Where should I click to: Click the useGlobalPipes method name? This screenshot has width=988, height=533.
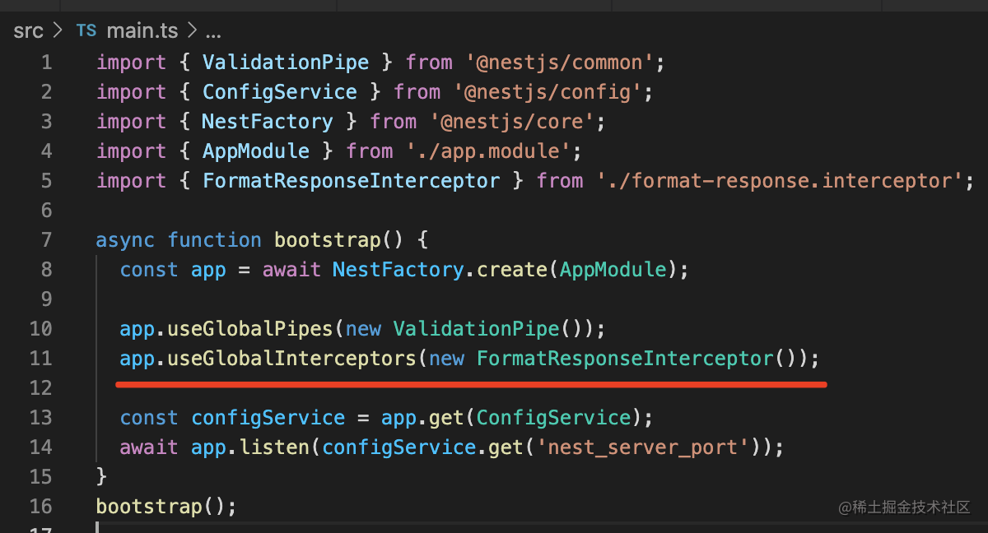250,329
